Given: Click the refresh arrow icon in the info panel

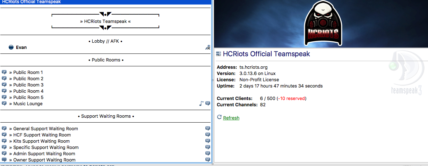Looking at the screenshot, I should click(x=219, y=117).
